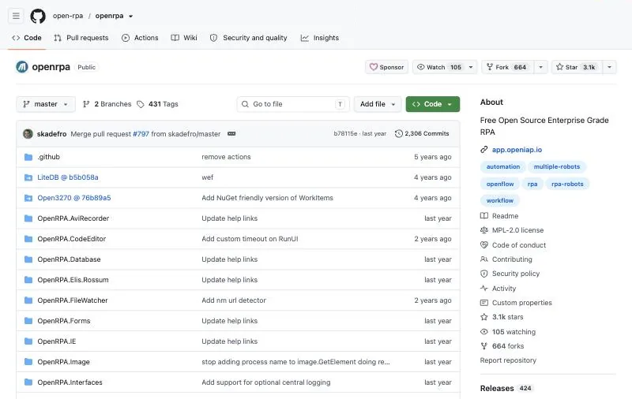Screen dimensions: 632x399
Task: Open the Wiki tab
Action: point(184,38)
